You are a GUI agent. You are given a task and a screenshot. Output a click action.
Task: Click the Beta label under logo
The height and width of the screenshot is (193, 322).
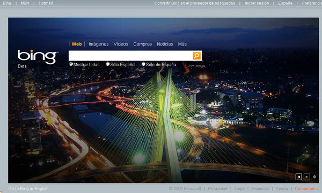pyautogui.click(x=22, y=66)
